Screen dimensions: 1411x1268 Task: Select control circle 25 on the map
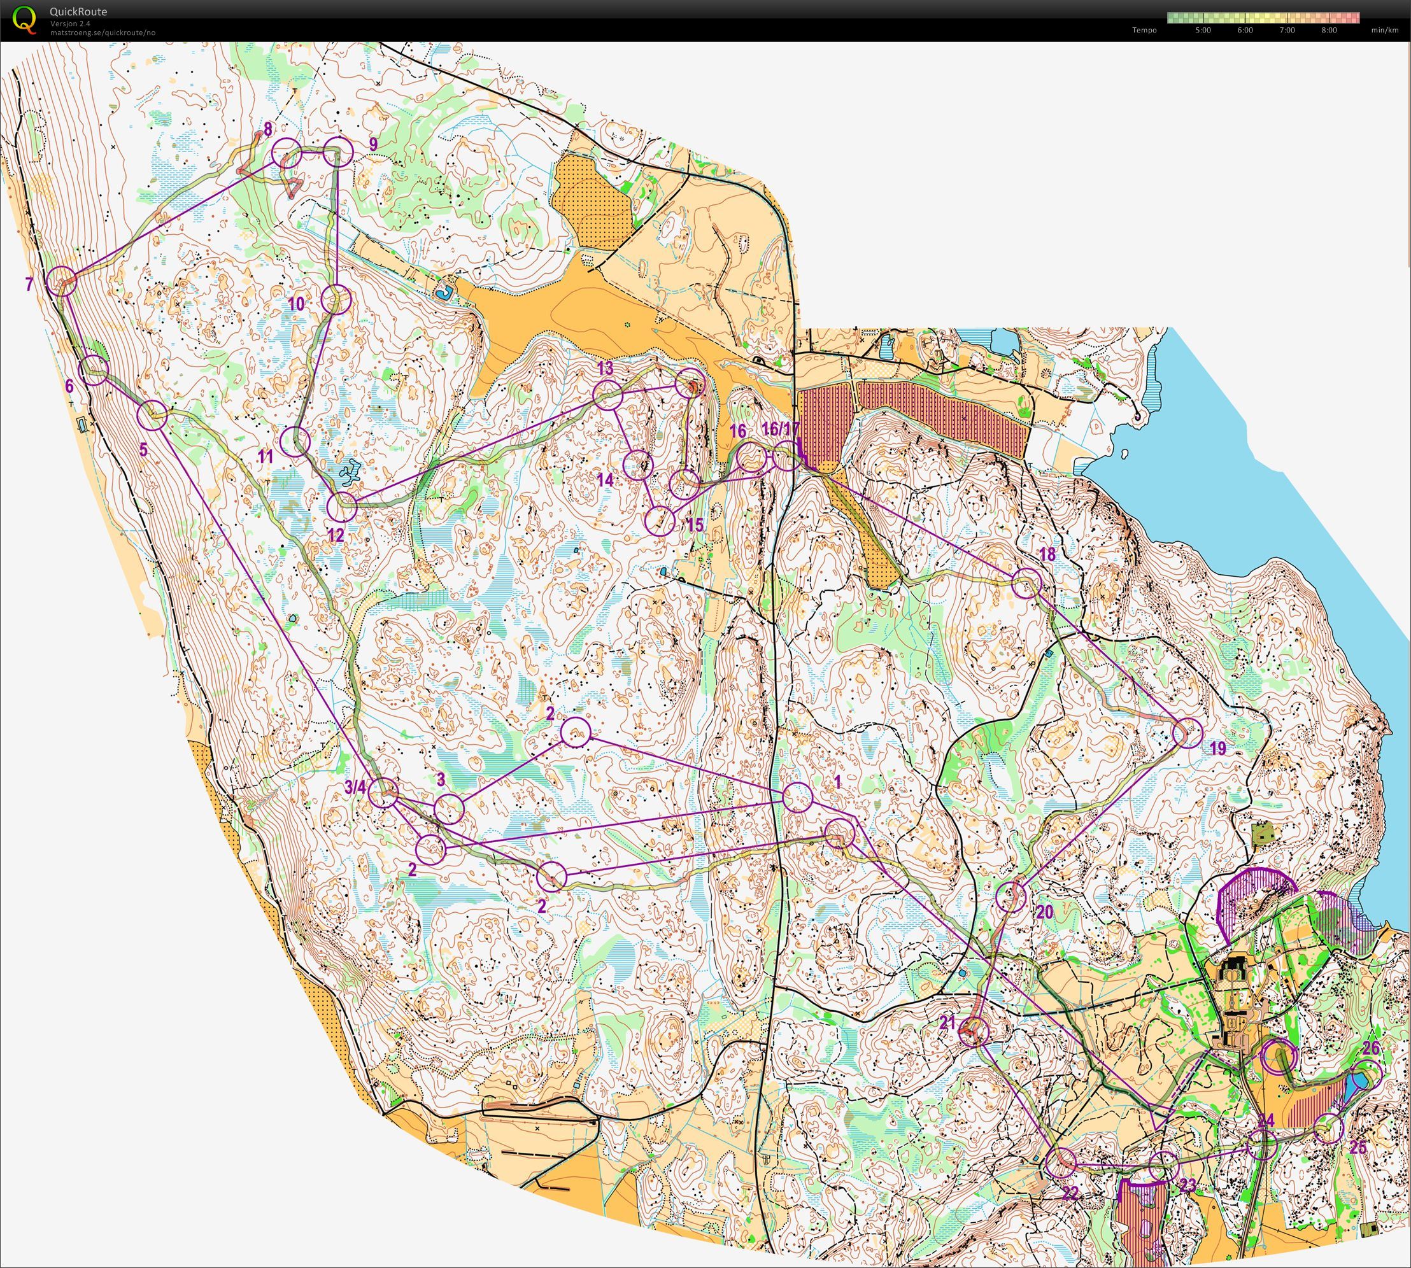coord(1328,1128)
